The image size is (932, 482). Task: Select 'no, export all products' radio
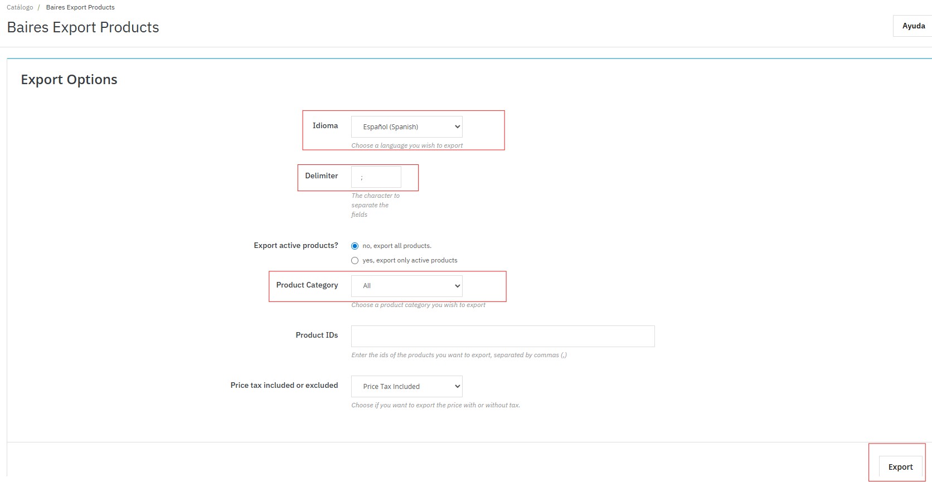click(x=355, y=246)
